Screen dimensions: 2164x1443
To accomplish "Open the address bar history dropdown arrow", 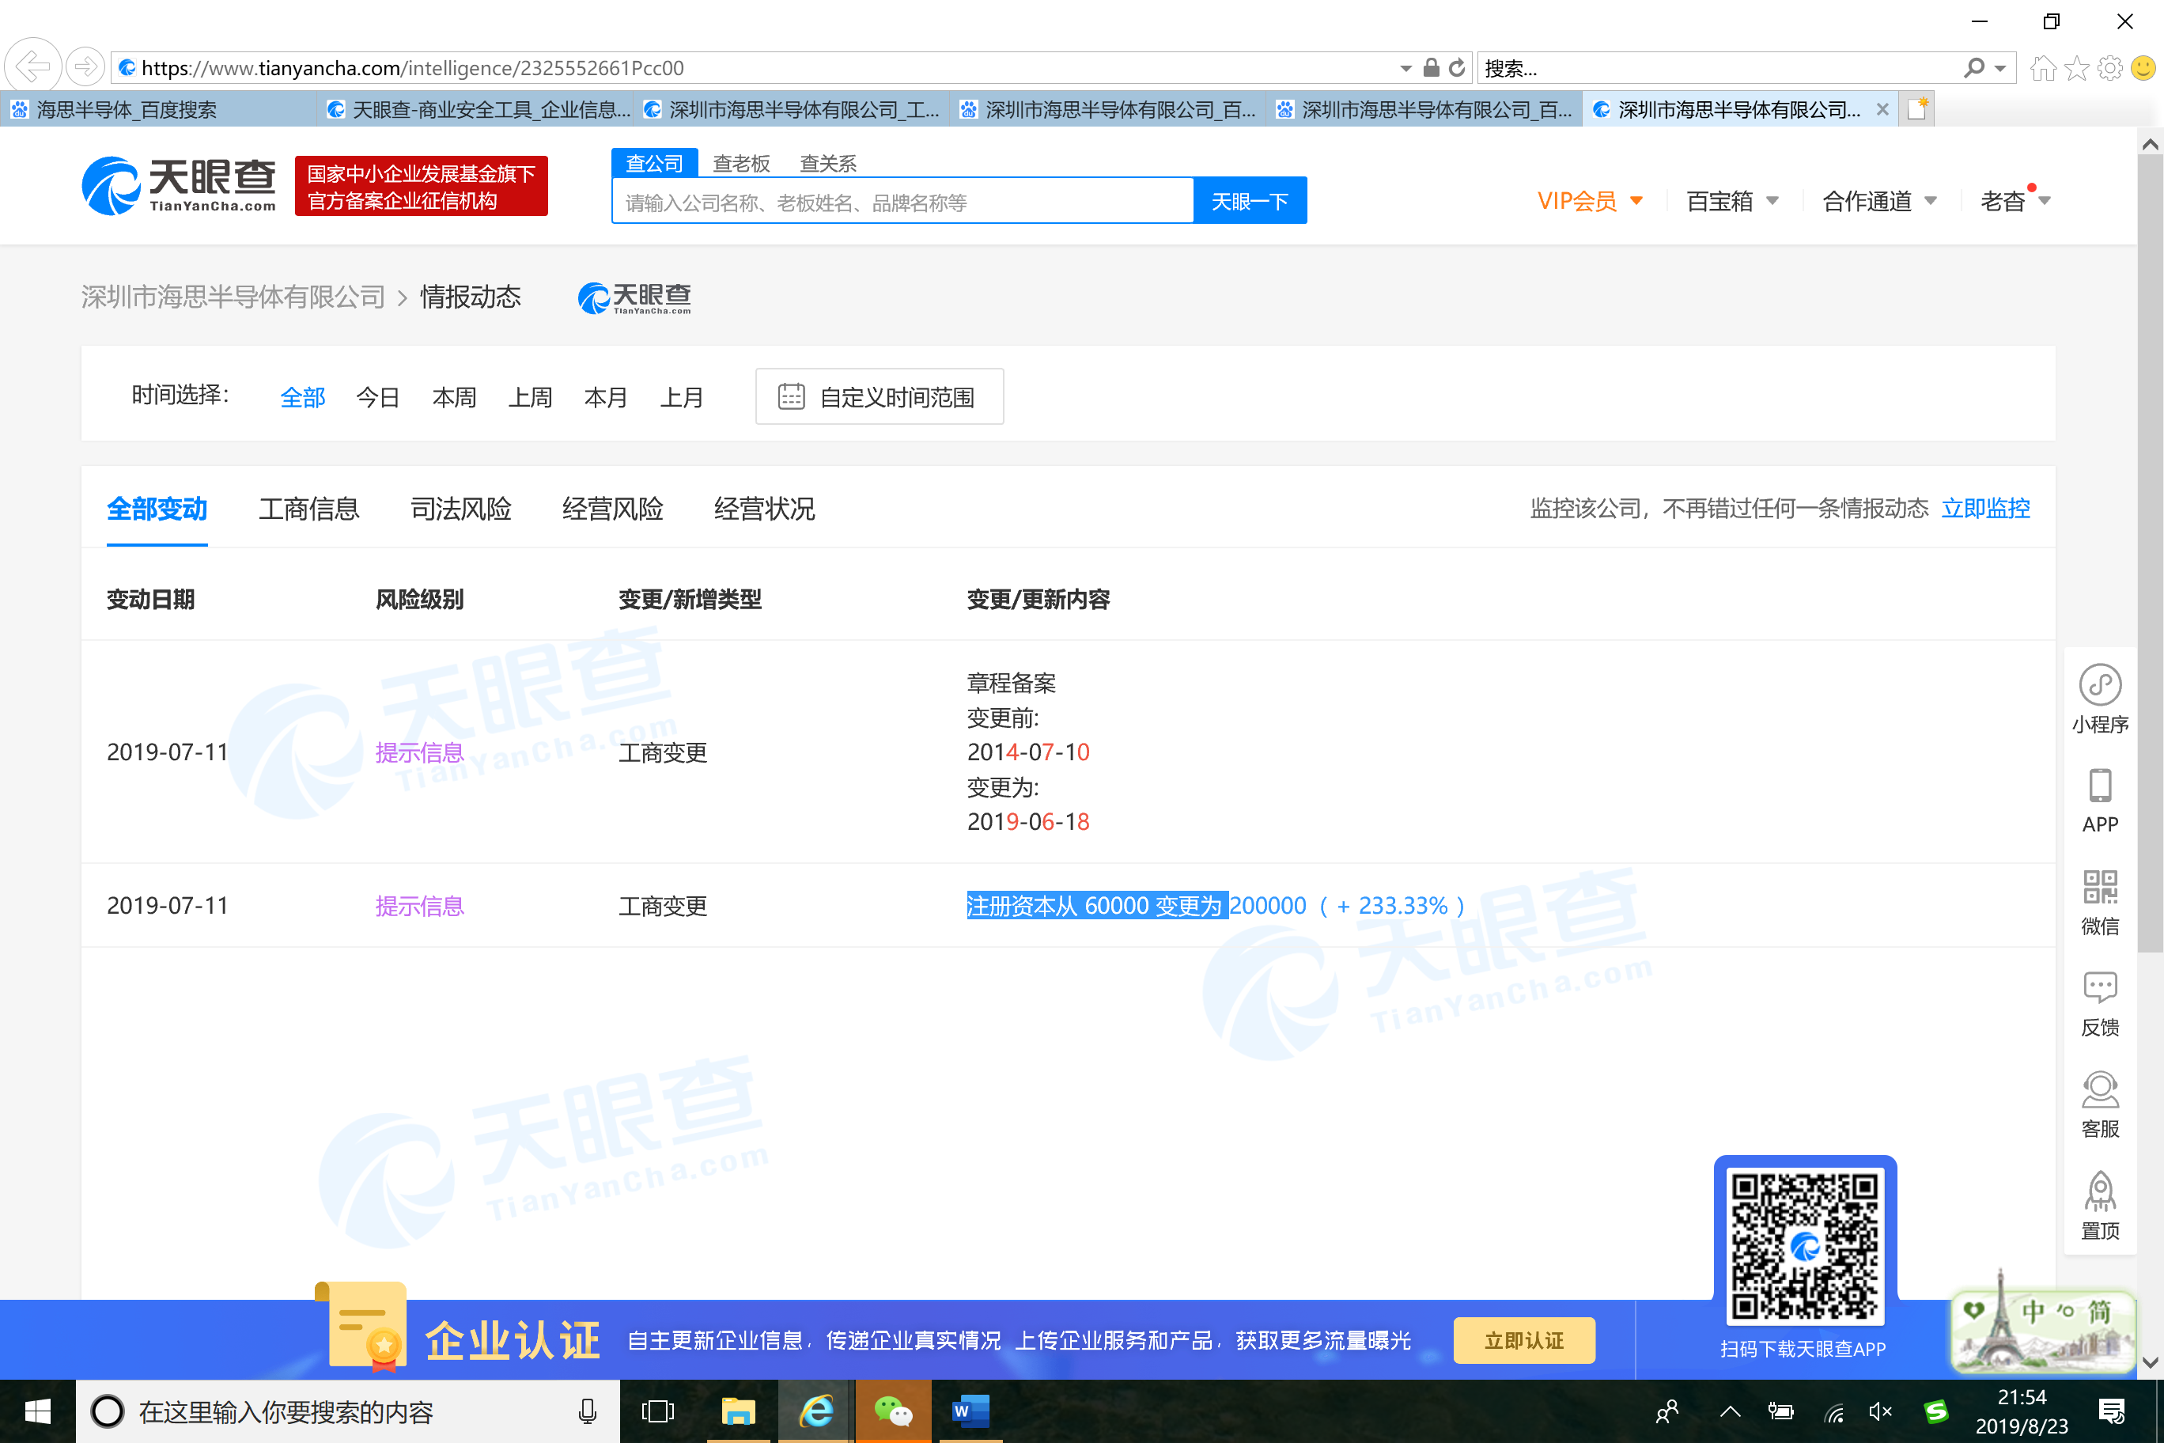I will pos(1405,68).
